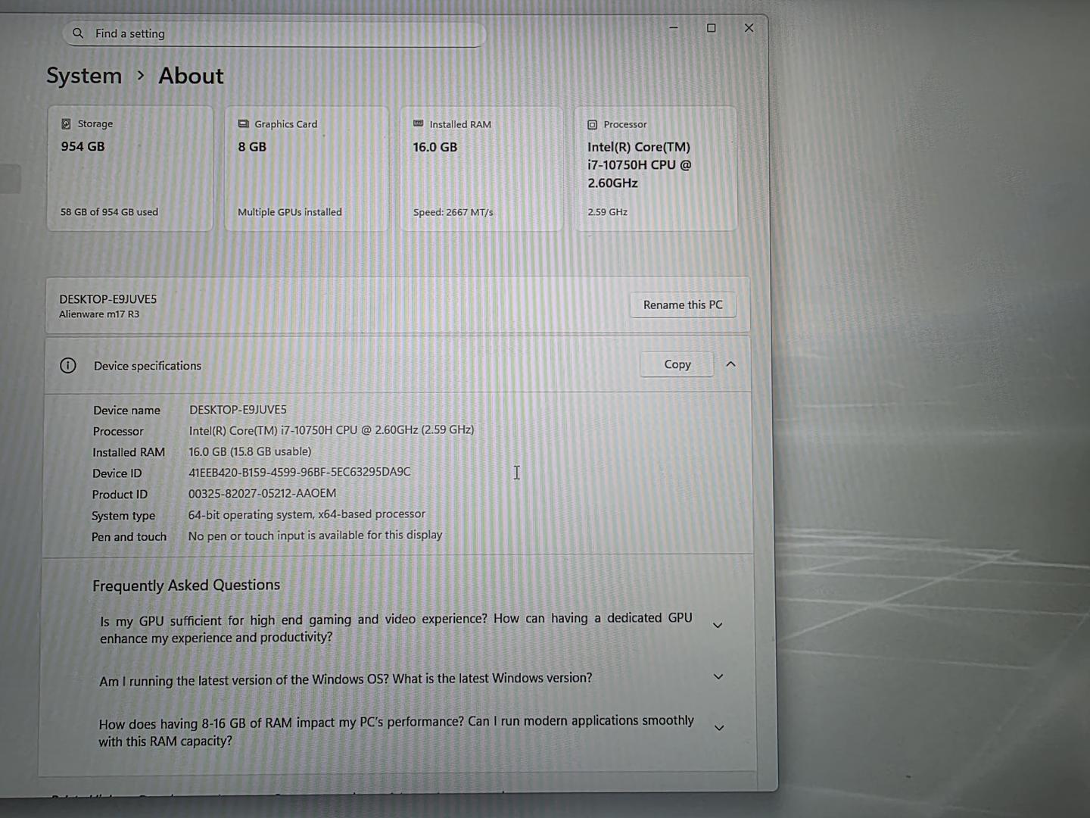The height and width of the screenshot is (818, 1090).
Task: Go back to System in the breadcrumb
Action: [x=84, y=76]
